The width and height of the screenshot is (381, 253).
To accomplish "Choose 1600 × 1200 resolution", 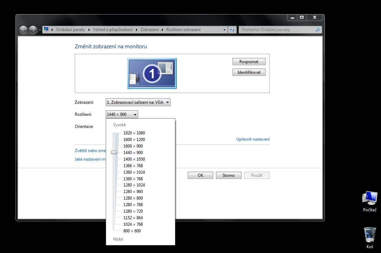I will (134, 140).
